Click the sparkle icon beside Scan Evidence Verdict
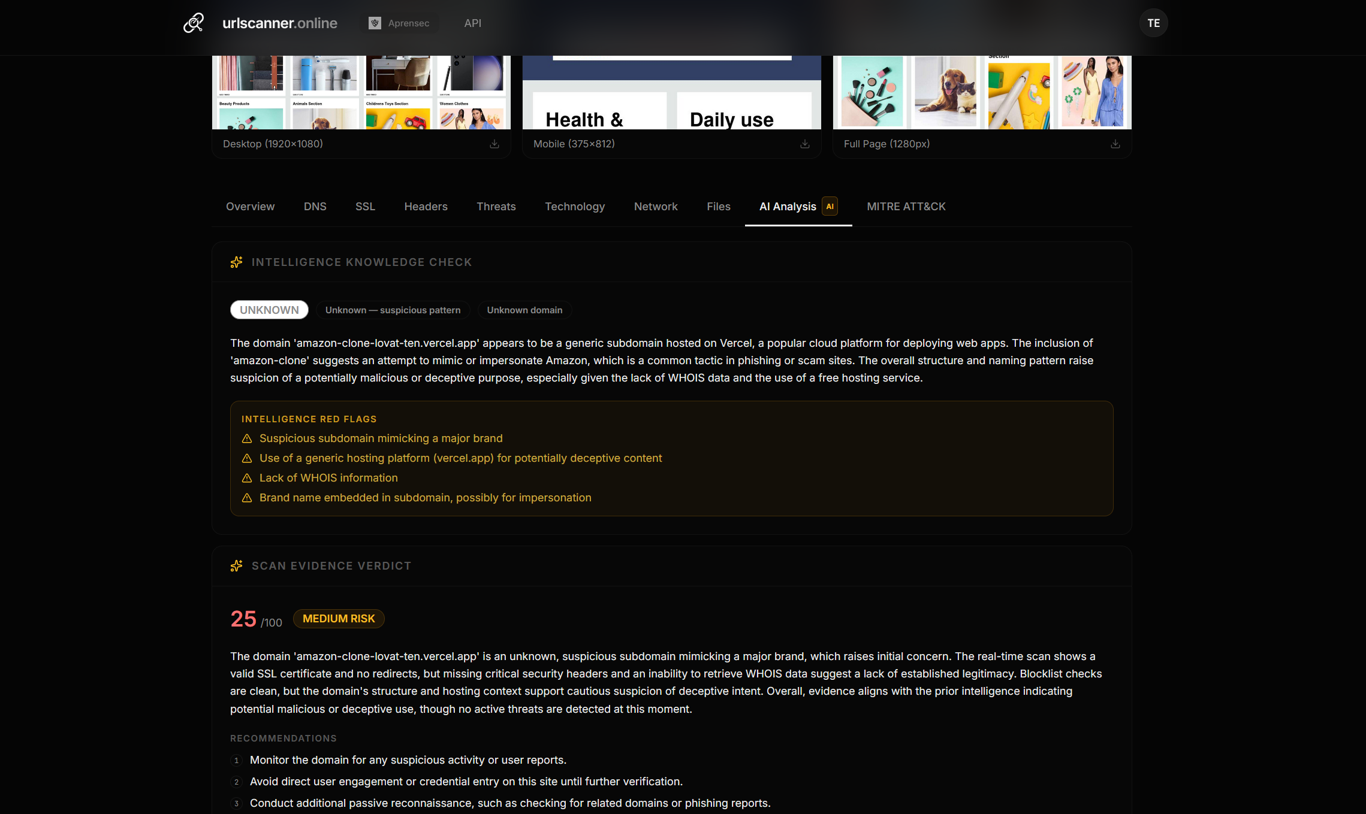Image resolution: width=1366 pixels, height=814 pixels. [x=236, y=565]
